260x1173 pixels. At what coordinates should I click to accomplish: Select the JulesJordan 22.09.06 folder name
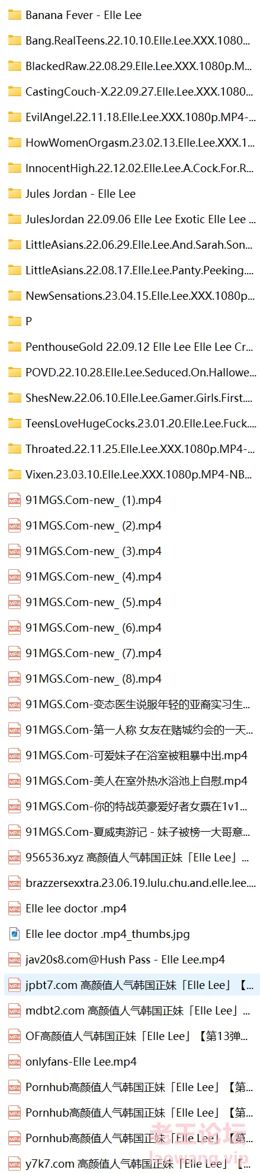tap(140, 219)
